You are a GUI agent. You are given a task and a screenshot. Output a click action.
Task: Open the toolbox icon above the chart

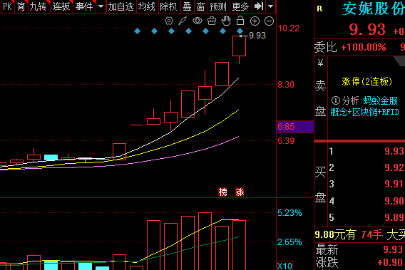(212, 21)
